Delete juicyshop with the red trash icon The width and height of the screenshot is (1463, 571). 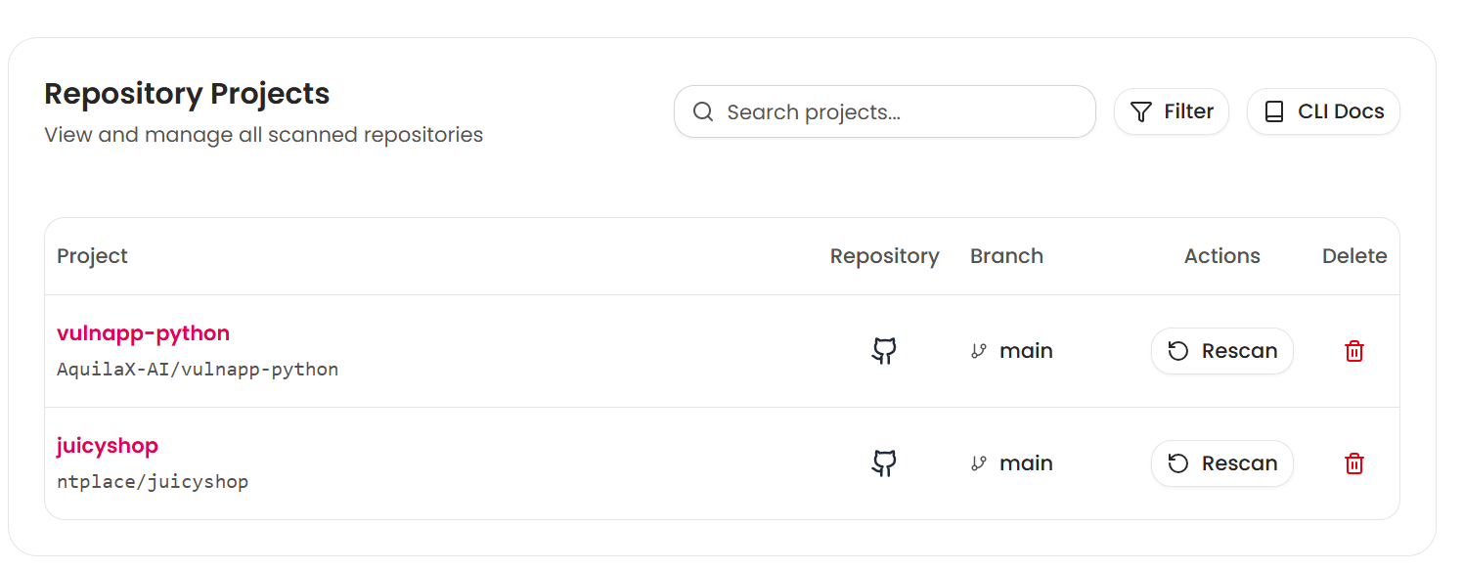[1354, 463]
